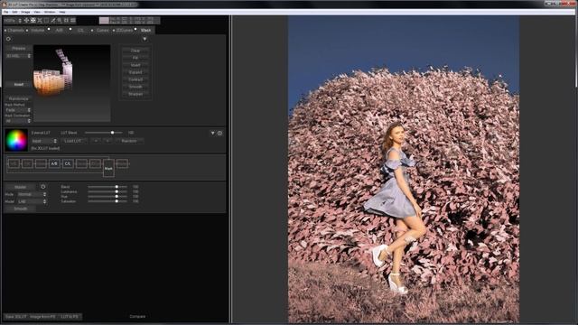Click the Clear mask button
Screen dimensions: 578x325
[x=135, y=51]
